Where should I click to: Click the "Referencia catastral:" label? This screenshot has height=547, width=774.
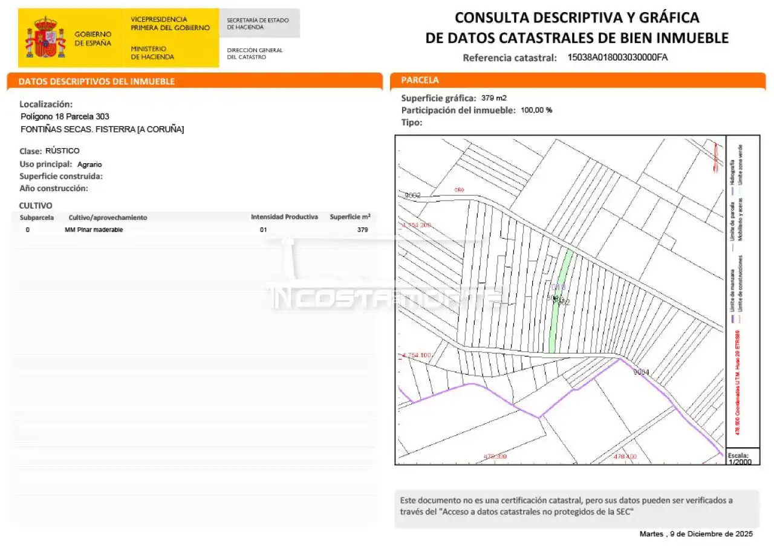tap(510, 58)
